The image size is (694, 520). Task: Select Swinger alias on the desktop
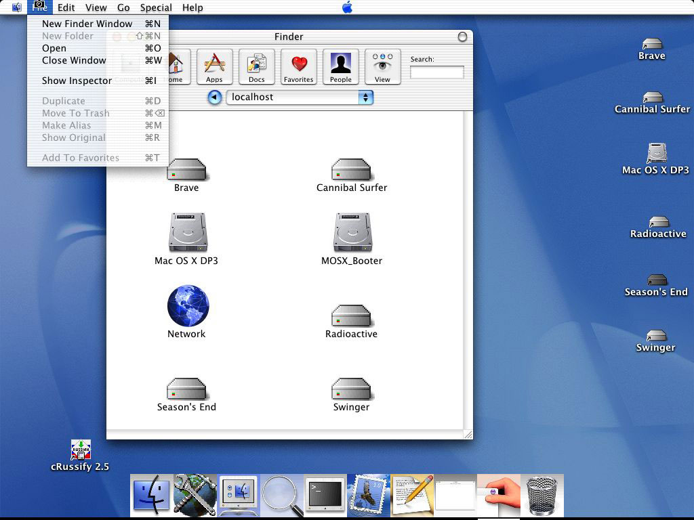[656, 341]
